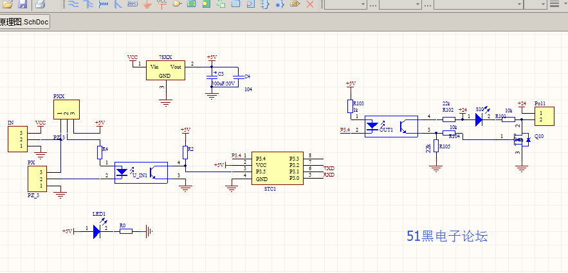Select the Place Bus tool
The height and width of the screenshot is (273, 568).
(x=88, y=4)
